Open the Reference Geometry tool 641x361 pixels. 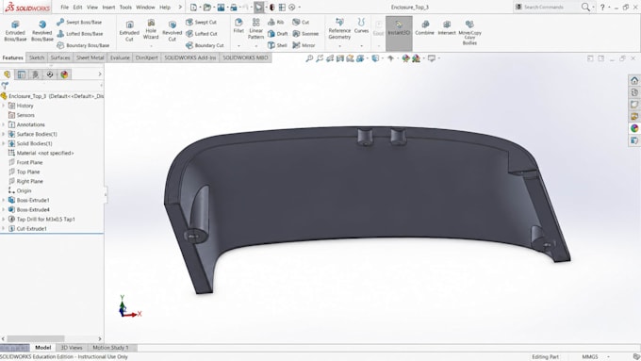click(339, 28)
